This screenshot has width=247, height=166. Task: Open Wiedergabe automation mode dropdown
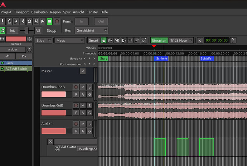click(x=87, y=149)
